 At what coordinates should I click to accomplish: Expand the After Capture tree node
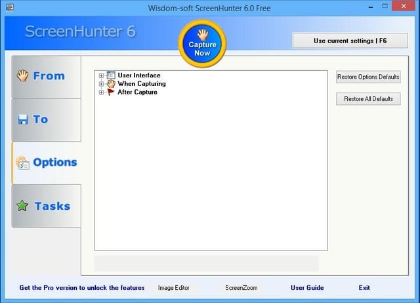coord(101,92)
